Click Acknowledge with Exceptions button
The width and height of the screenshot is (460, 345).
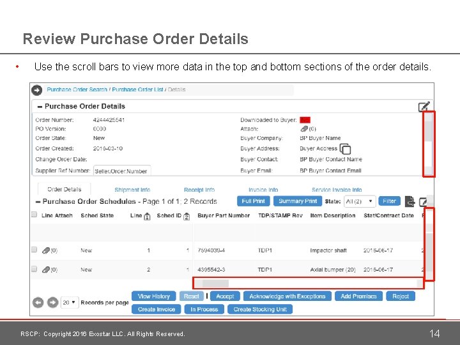(x=287, y=296)
